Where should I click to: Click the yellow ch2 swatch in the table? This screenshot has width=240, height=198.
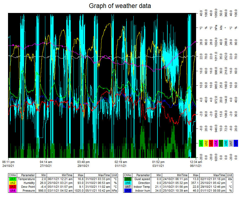click(x=12, y=183)
